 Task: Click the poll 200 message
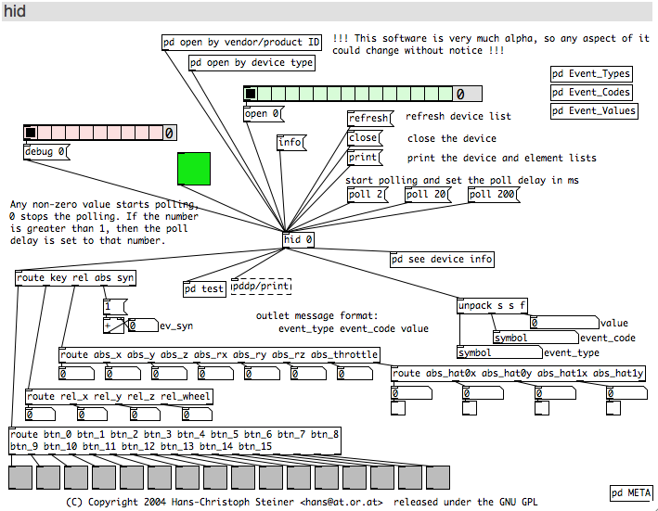point(494,195)
